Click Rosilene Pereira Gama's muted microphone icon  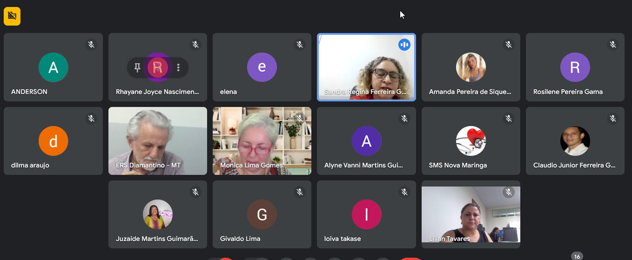tap(613, 45)
